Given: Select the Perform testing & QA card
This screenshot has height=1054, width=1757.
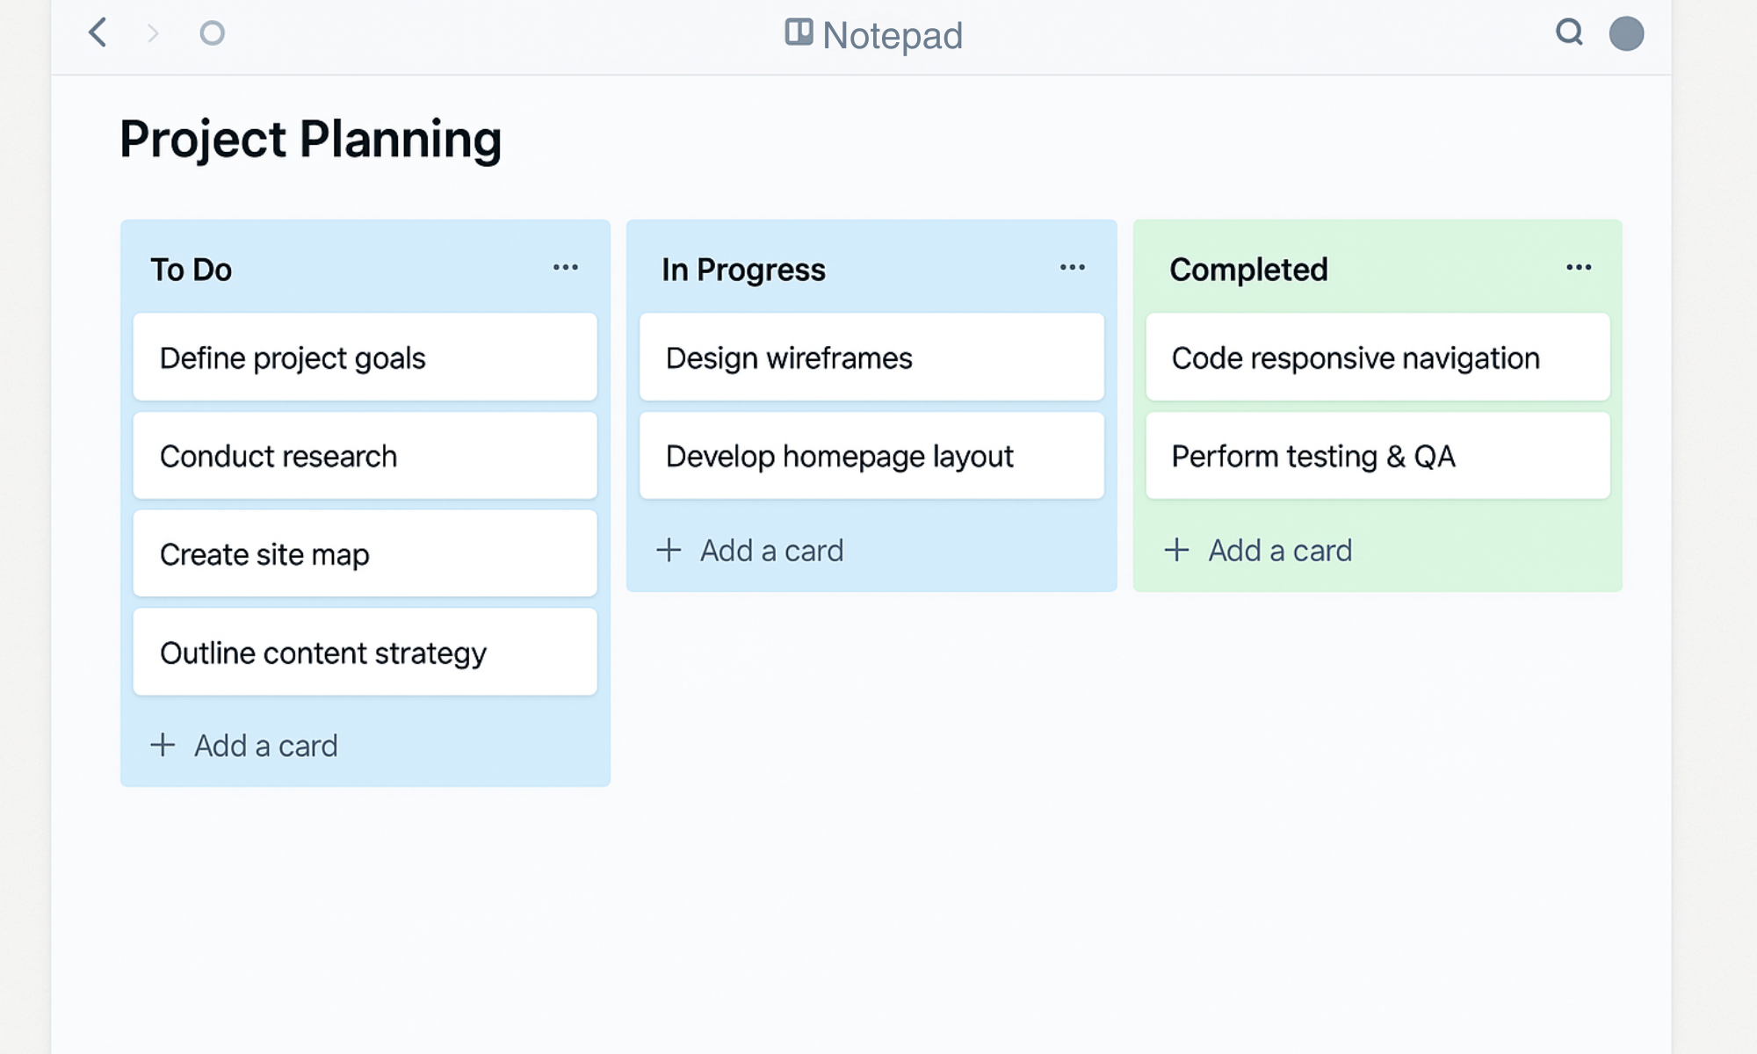Looking at the screenshot, I should point(1377,456).
